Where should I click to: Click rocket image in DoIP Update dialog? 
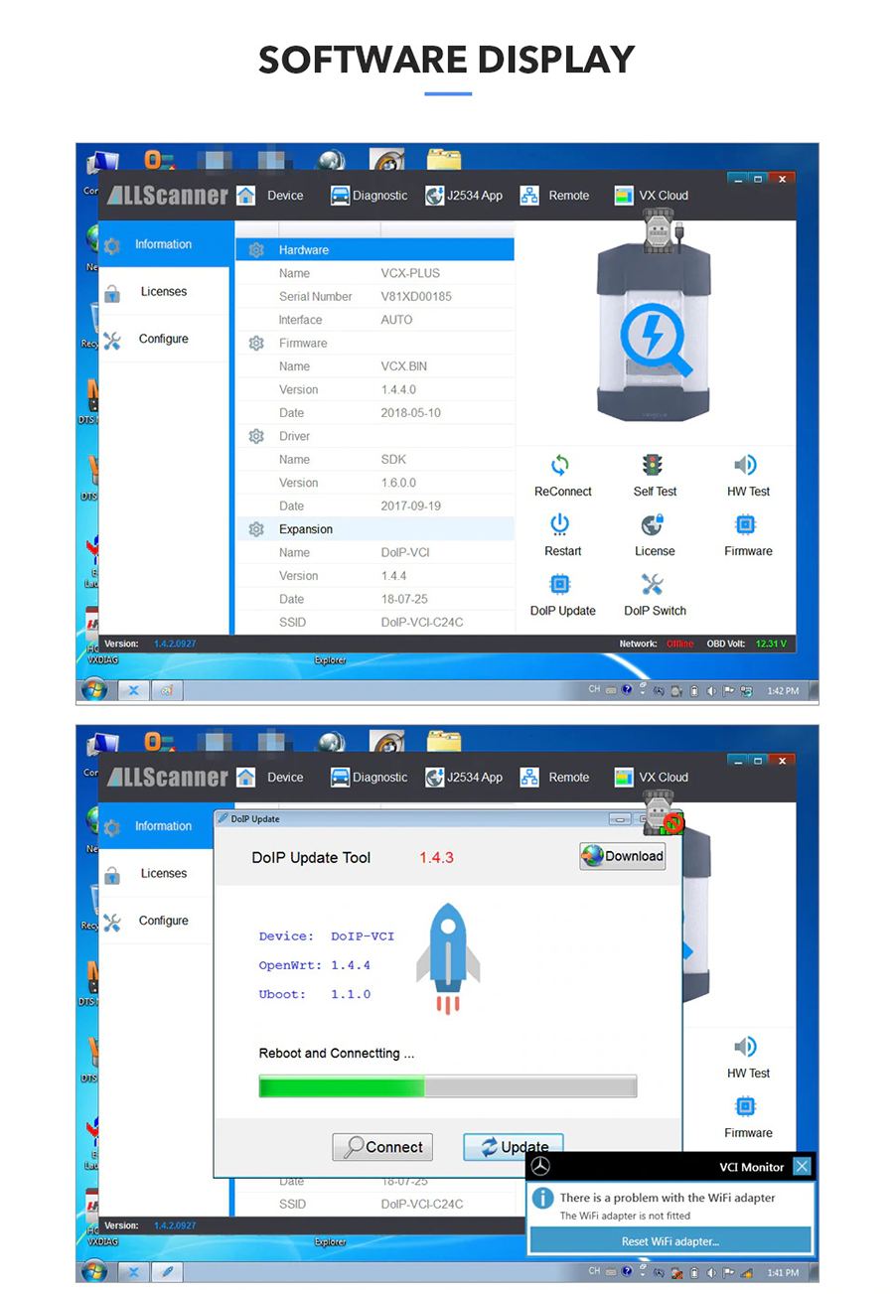click(448, 957)
